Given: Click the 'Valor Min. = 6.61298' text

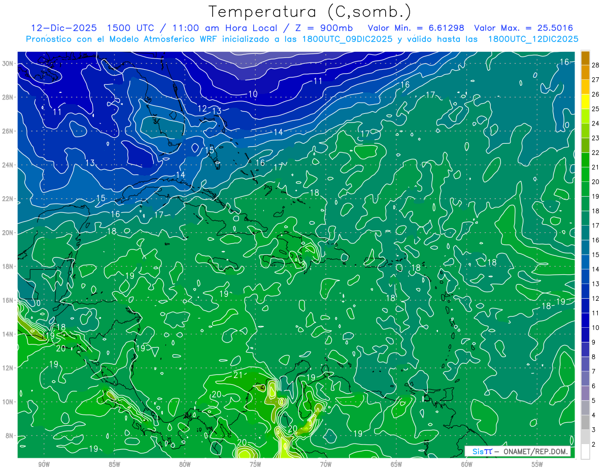Looking at the screenshot, I should tap(416, 27).
